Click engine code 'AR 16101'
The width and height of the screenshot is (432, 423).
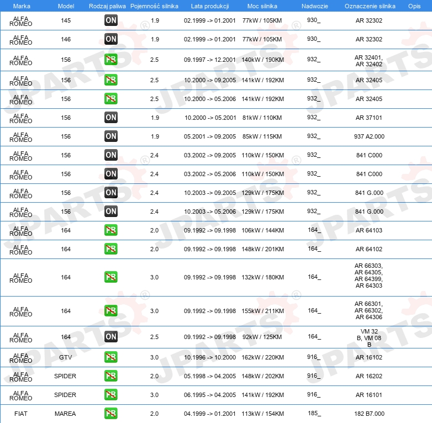[369, 395]
